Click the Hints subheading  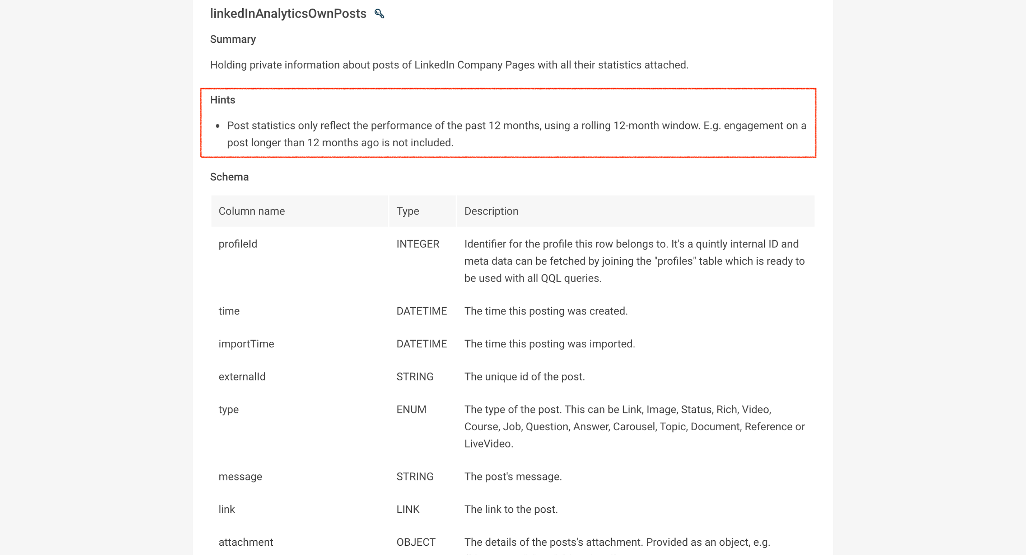pyautogui.click(x=223, y=100)
